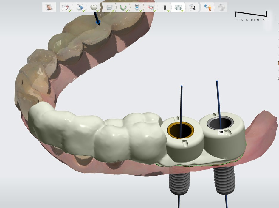The width and height of the screenshot is (279, 208).
Task: Open the implant with plus sign step
Action: (137, 7)
